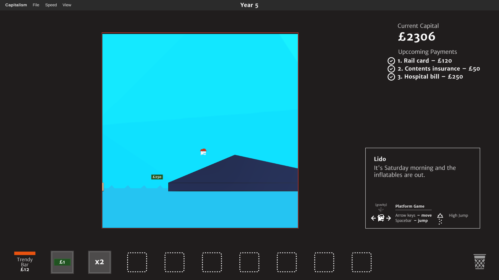Click the trash bin icon
The height and width of the screenshot is (280, 499).
pyautogui.click(x=480, y=262)
